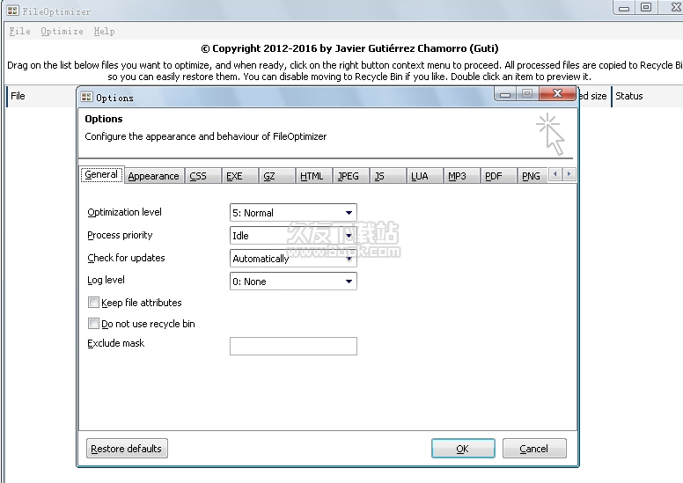Image resolution: width=683 pixels, height=483 pixels.
Task: Switch to the GZ tab
Action: [x=276, y=176]
